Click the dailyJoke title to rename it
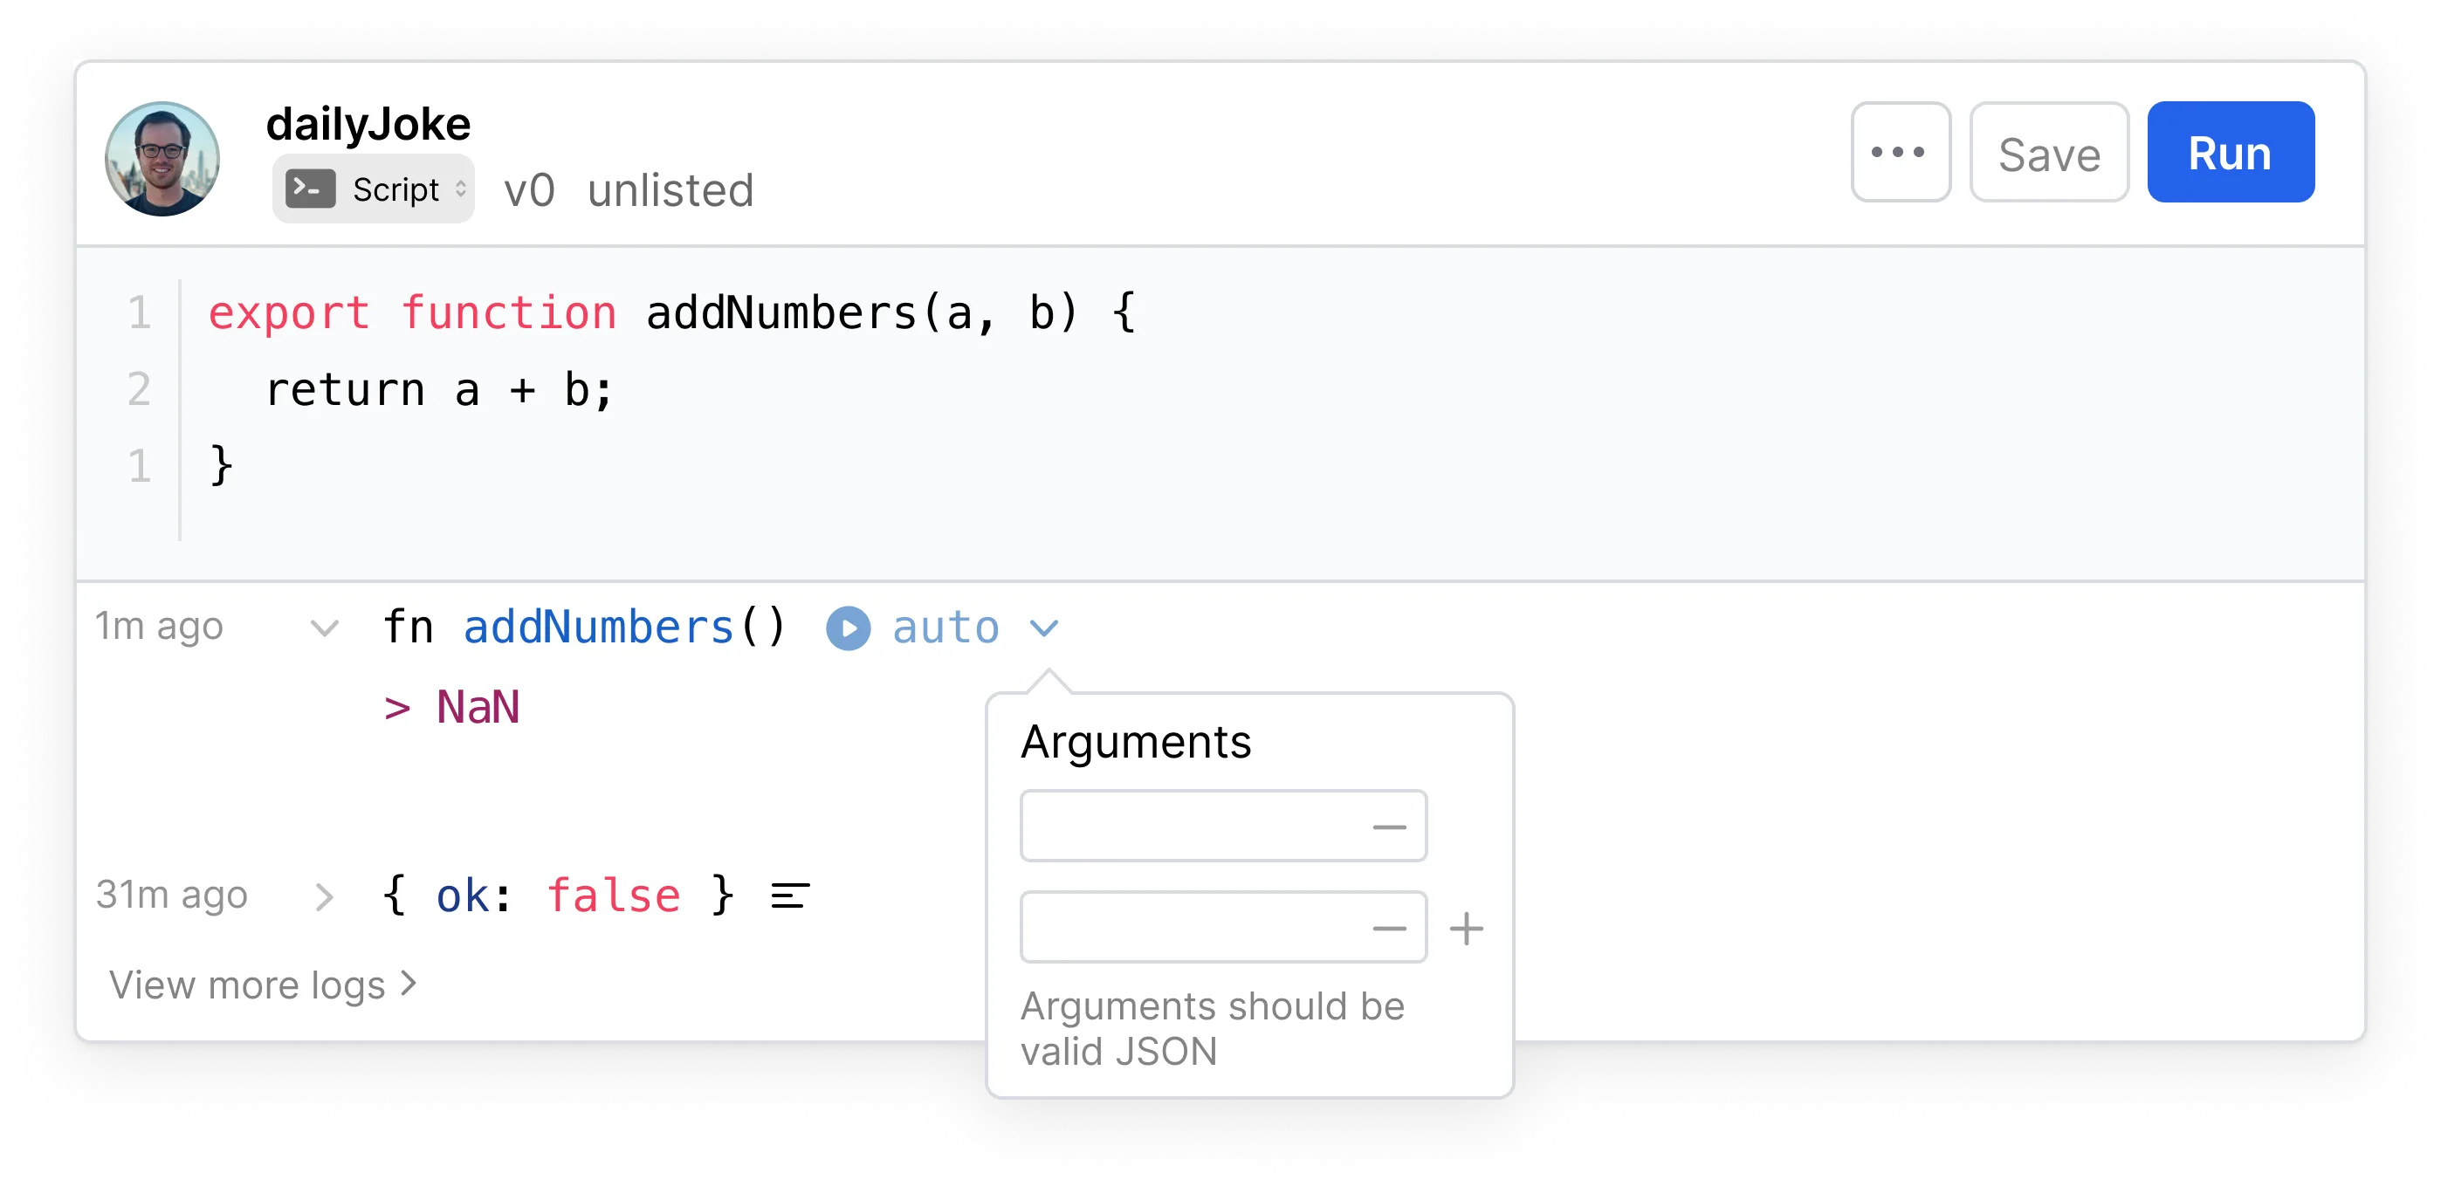2441x1187 pixels. pos(368,122)
